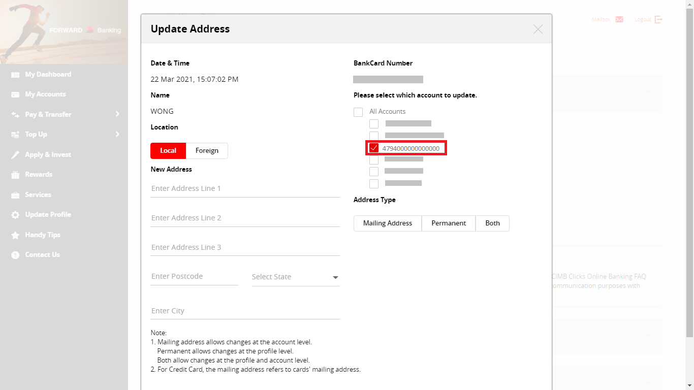Click the date text "22 Mar 2021, 15:07:02 PM"

[x=195, y=79]
